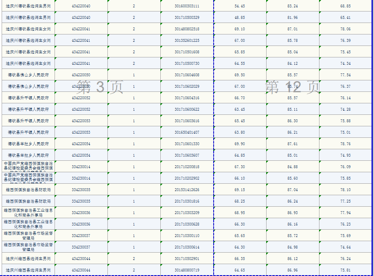Viewport: 374px width, 276px height.
Task: Select the cell containing 301650401407
Action: [187, 132]
